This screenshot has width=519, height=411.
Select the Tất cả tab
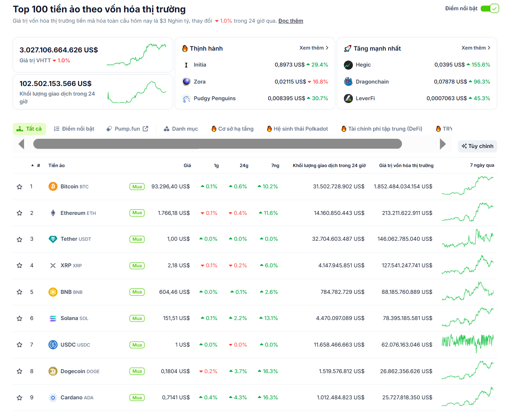click(29, 129)
